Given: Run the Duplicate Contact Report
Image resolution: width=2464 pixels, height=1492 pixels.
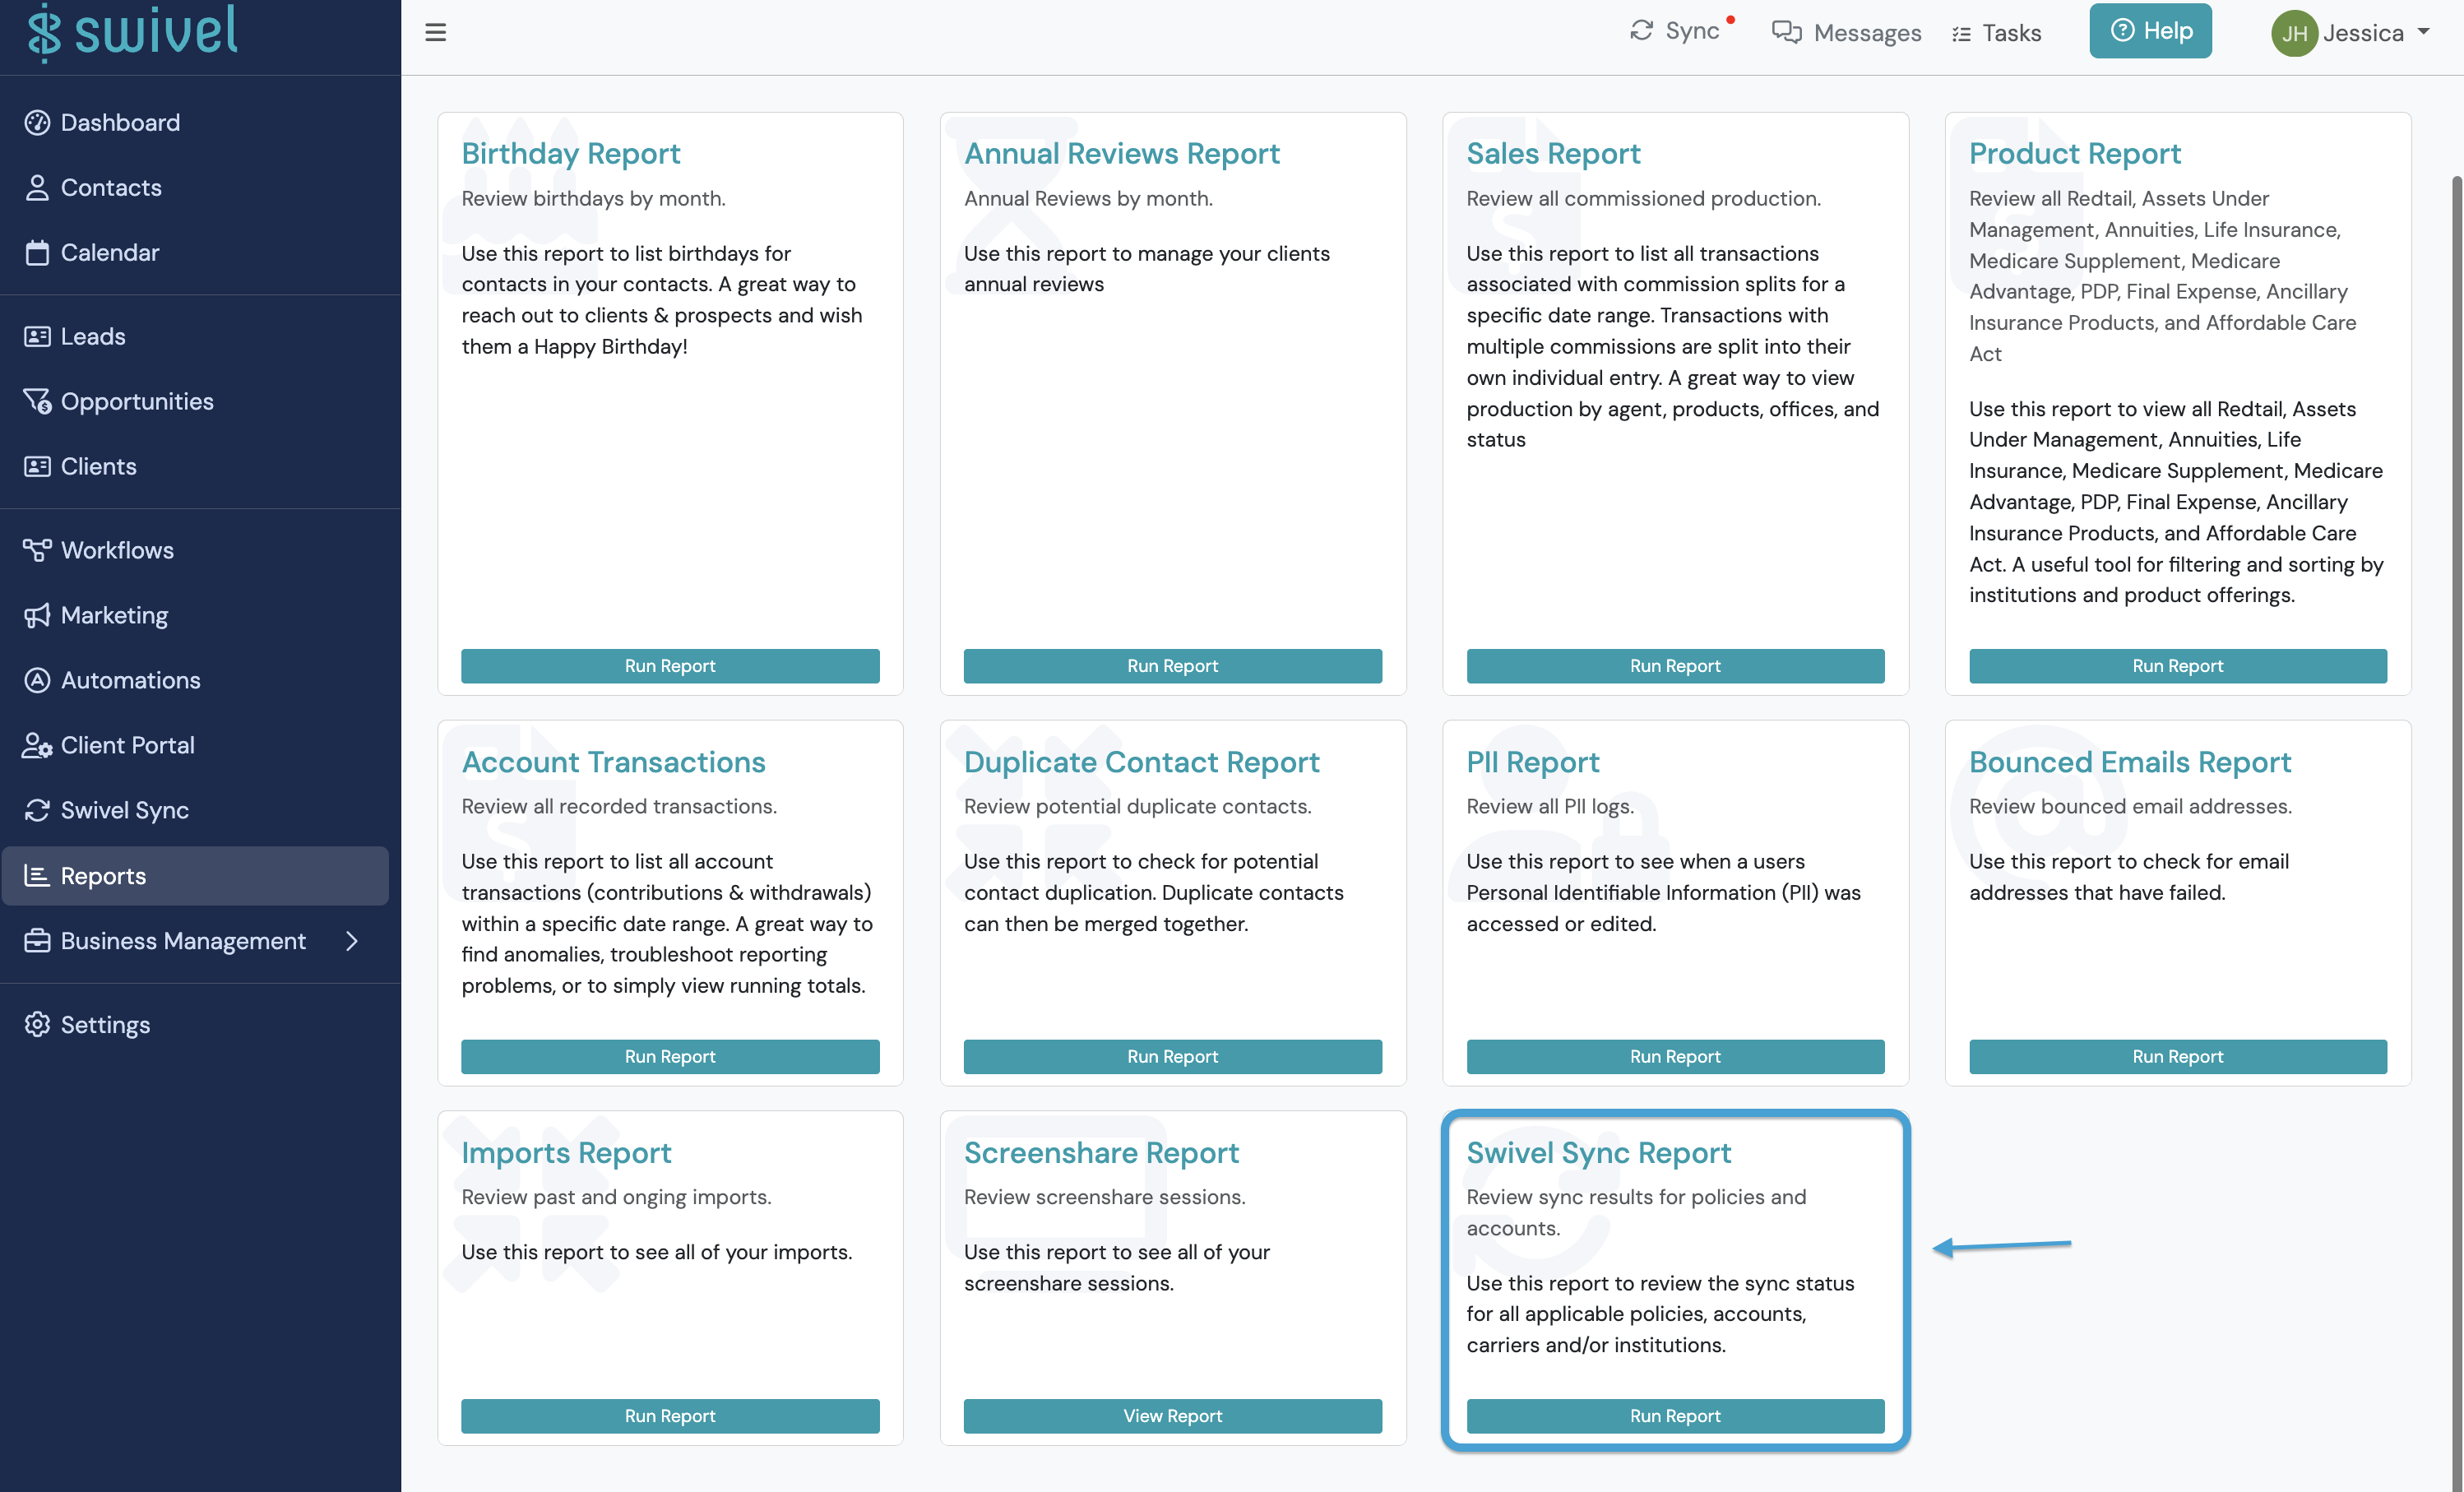Looking at the screenshot, I should [1173, 1057].
